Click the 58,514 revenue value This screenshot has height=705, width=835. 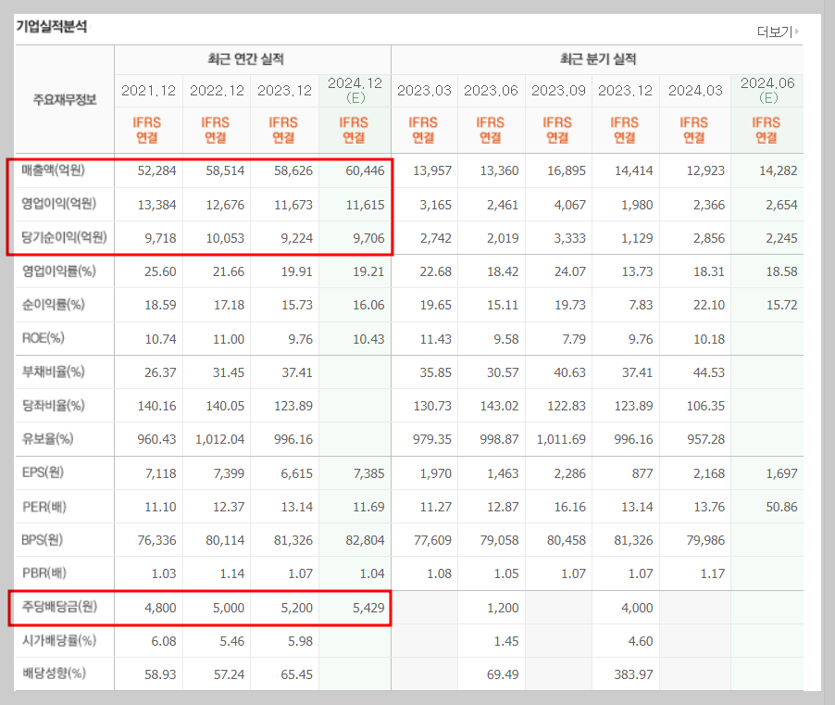tap(225, 171)
